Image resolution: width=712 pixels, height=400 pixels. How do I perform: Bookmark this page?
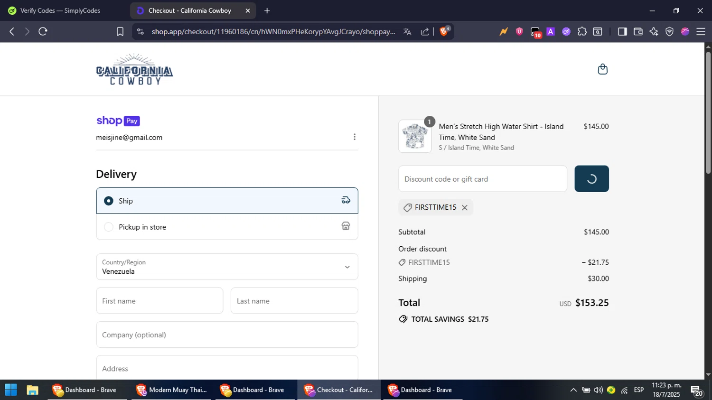(120, 31)
